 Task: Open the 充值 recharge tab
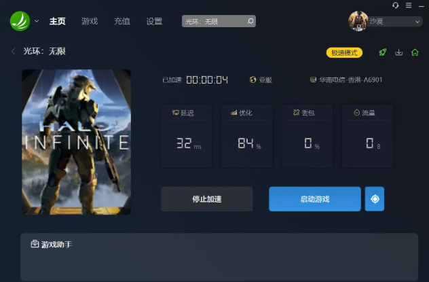122,21
